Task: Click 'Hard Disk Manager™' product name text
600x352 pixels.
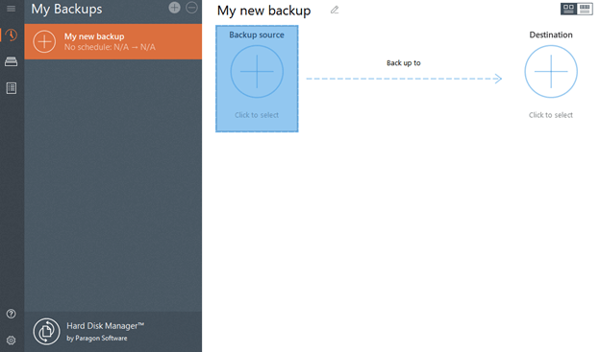Action: [x=106, y=326]
